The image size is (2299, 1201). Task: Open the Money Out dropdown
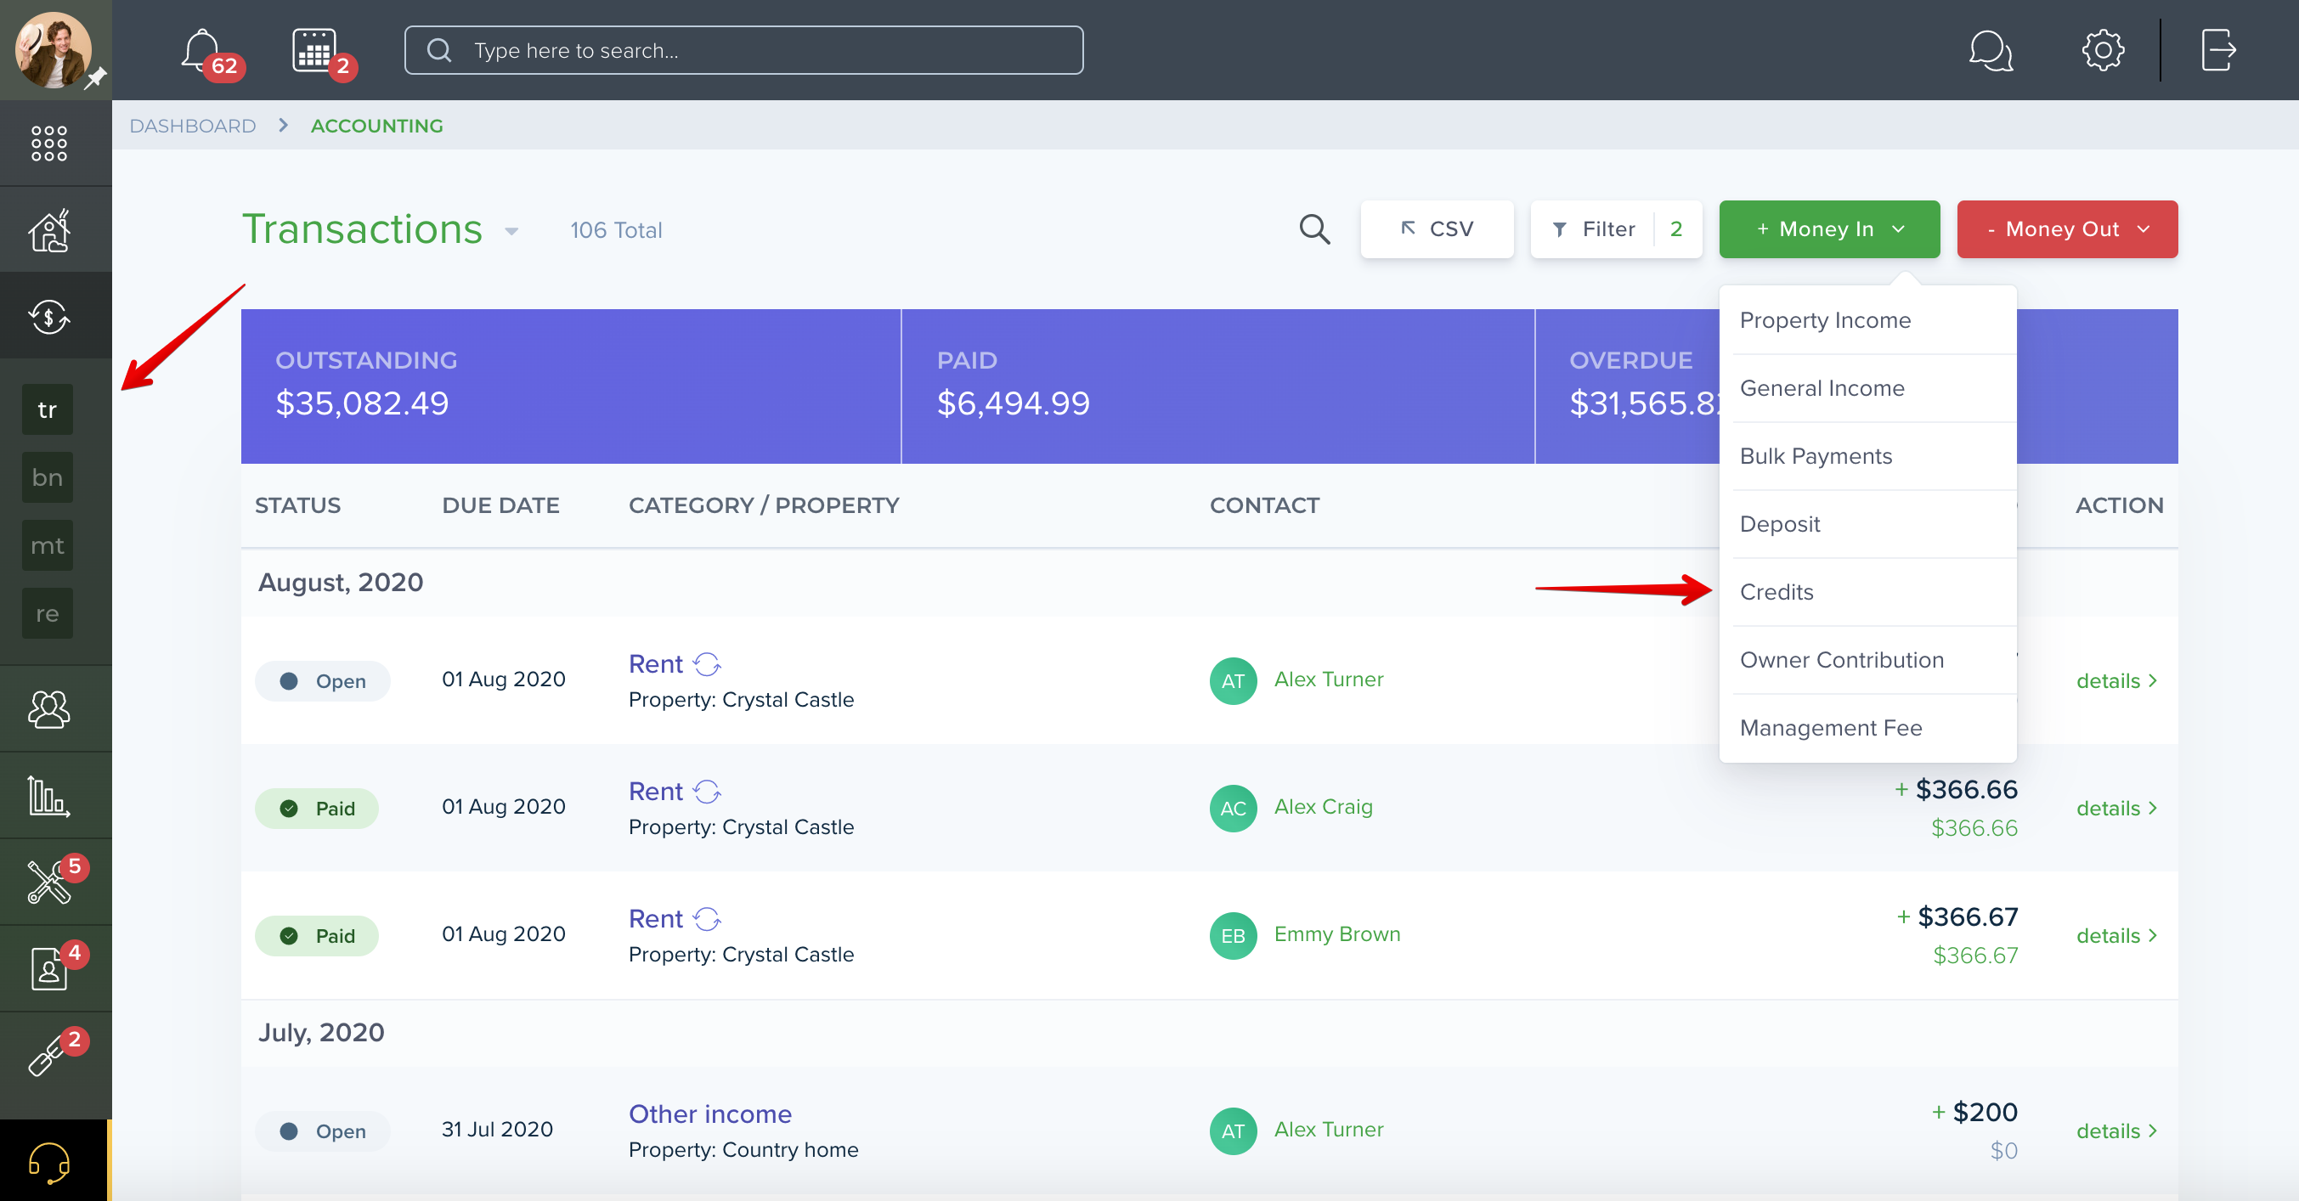[x=2066, y=229]
